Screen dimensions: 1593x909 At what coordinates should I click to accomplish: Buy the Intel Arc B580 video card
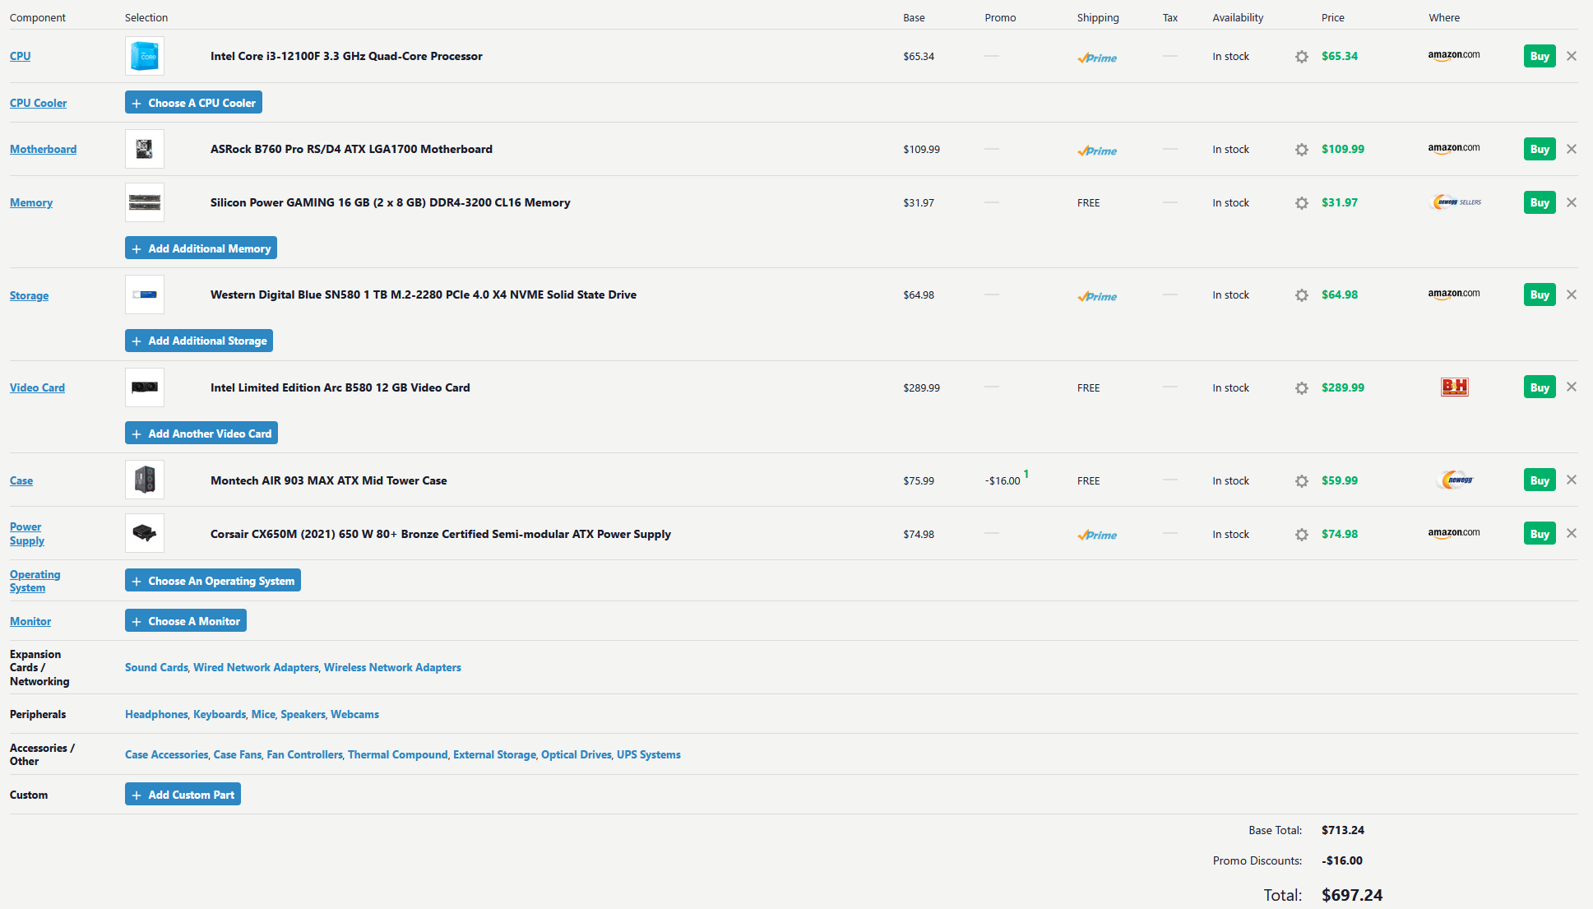(1540, 387)
